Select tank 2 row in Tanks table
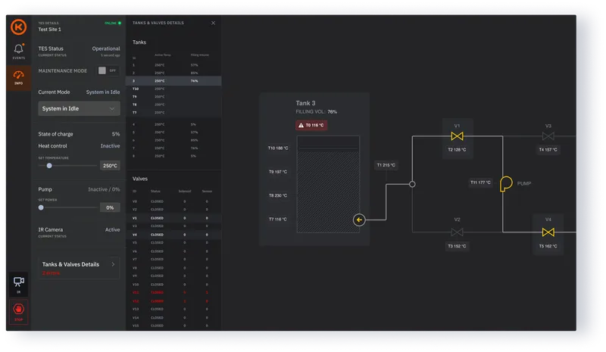 coord(173,73)
